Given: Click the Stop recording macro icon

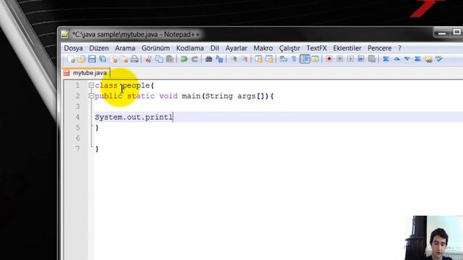Looking at the screenshot, I should click(340, 59).
